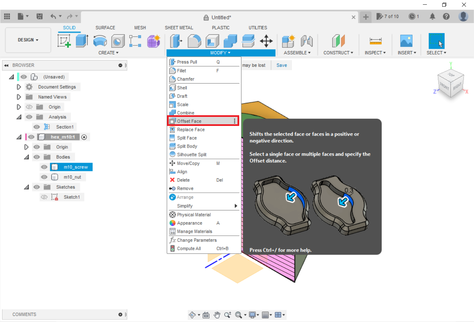Open the CONSTRUCT dropdown label

pos(338,53)
